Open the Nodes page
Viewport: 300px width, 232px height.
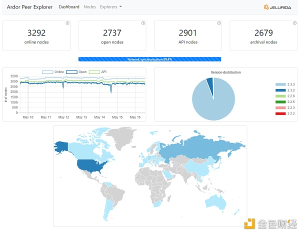pos(89,7)
